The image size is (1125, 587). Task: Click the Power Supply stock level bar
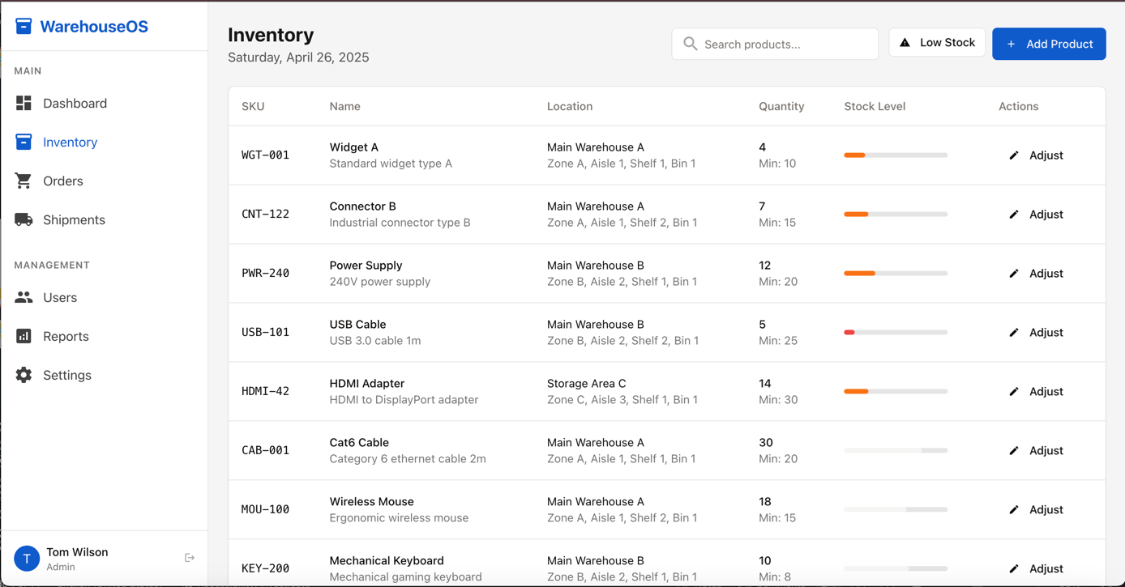pyautogui.click(x=896, y=274)
